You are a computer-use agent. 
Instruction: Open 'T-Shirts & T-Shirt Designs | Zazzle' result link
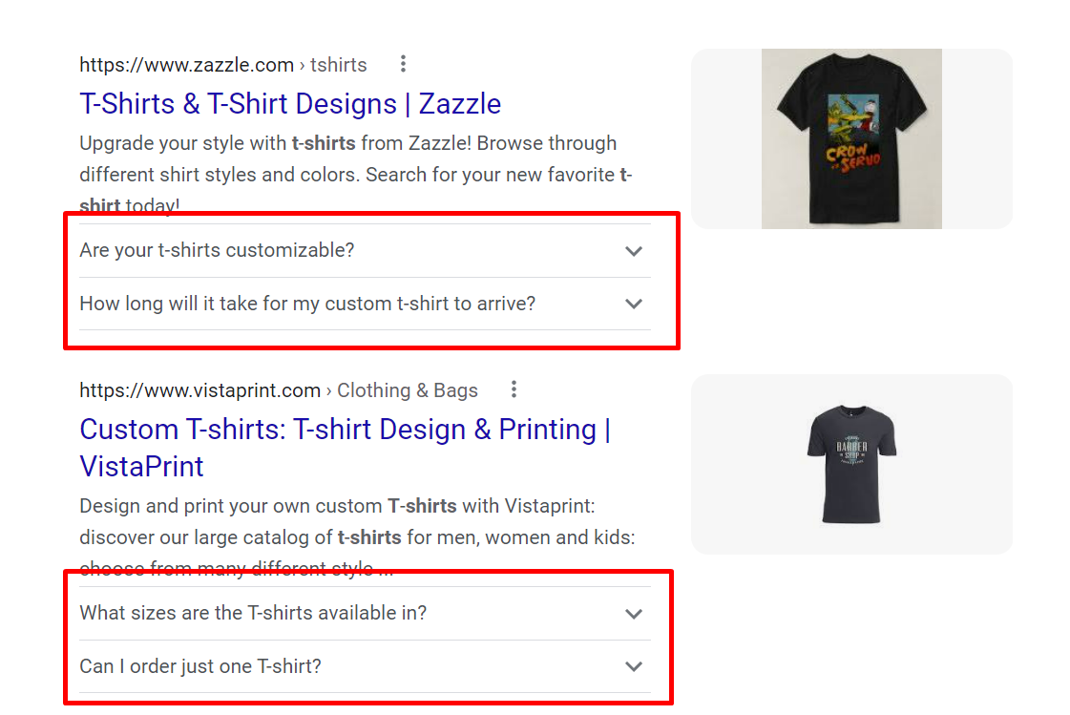click(290, 103)
